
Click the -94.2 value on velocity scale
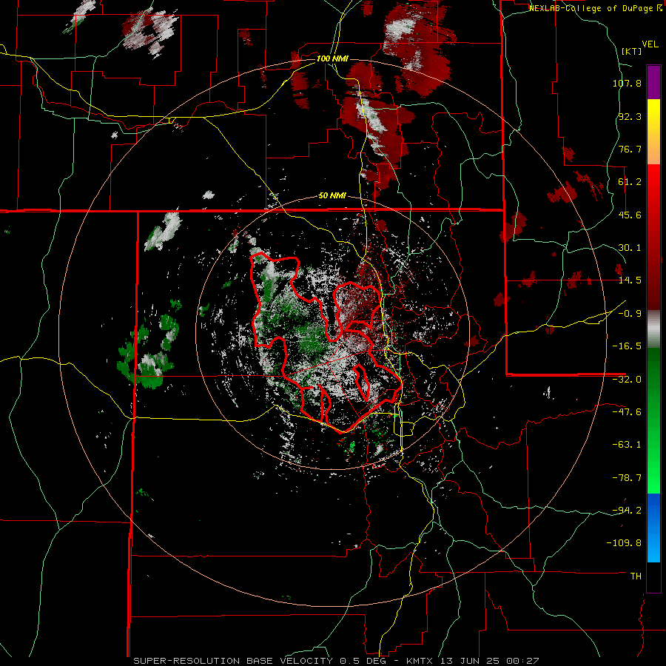point(627,510)
